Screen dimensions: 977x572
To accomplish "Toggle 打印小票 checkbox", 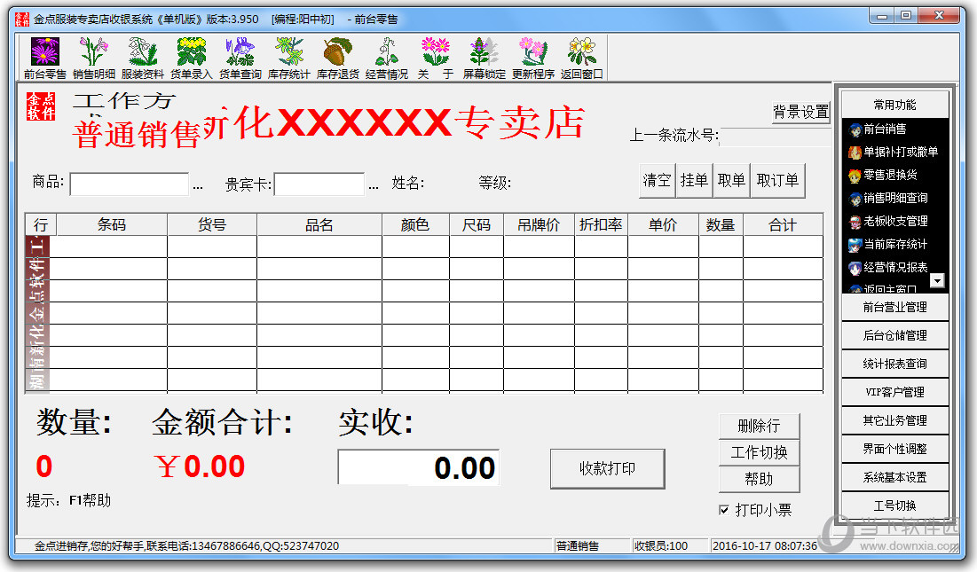I will [724, 511].
